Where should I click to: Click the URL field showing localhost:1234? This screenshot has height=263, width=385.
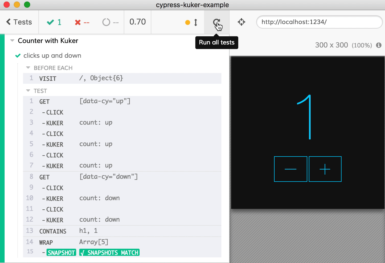(x=319, y=22)
